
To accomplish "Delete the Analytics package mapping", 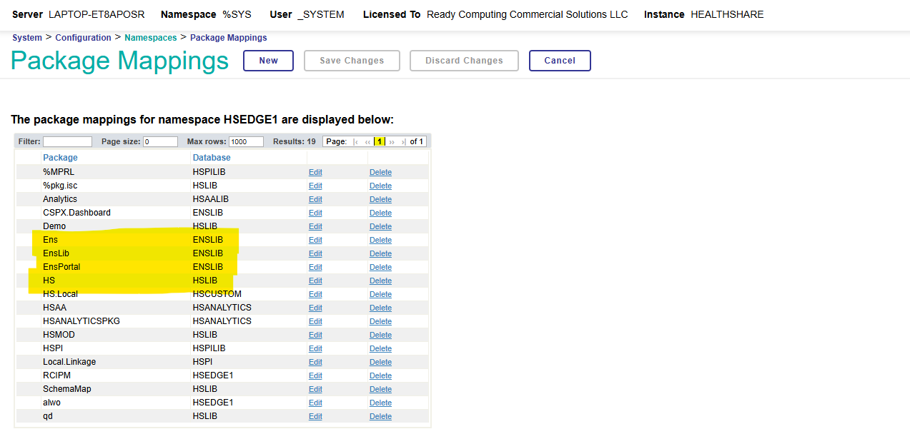I will [x=380, y=199].
